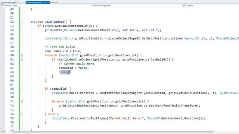
Task: Collapse the foreach block at line 71
Action: [22, 102]
